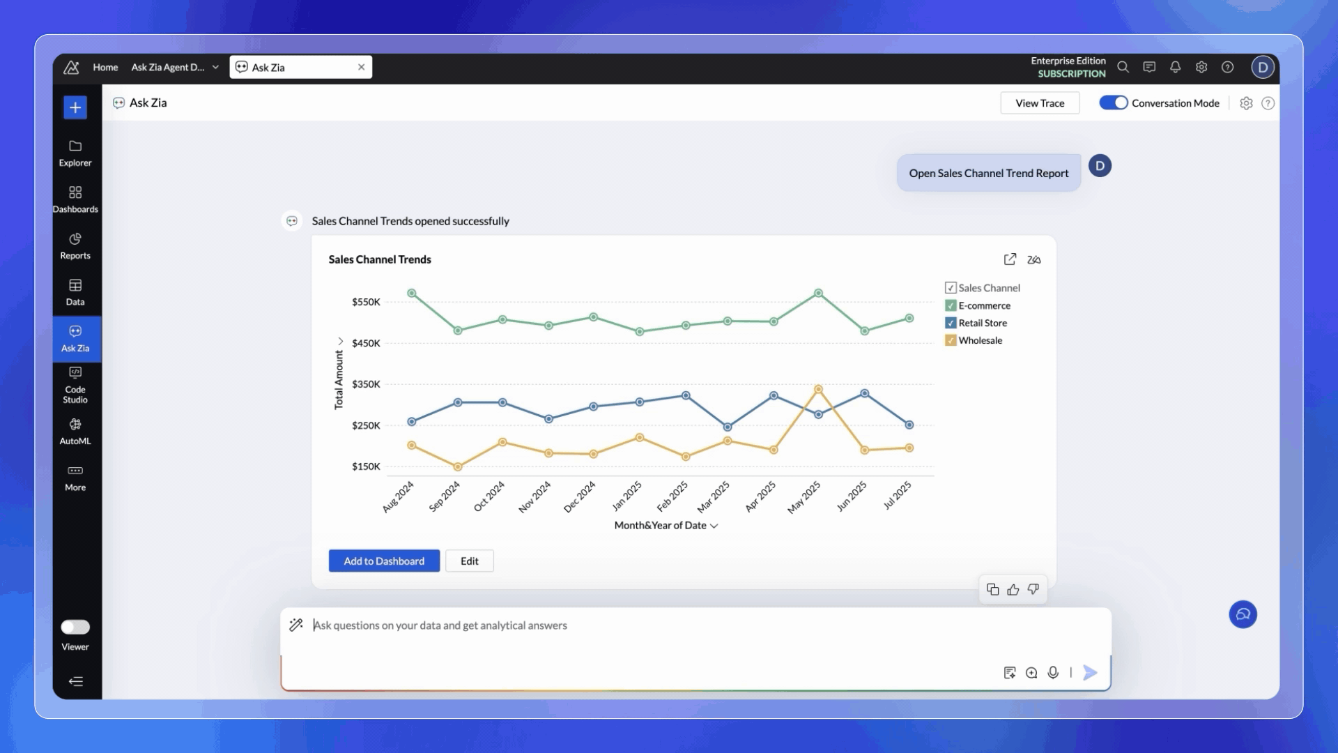The width and height of the screenshot is (1338, 753).
Task: Go to the Home tab
Action: (x=105, y=67)
